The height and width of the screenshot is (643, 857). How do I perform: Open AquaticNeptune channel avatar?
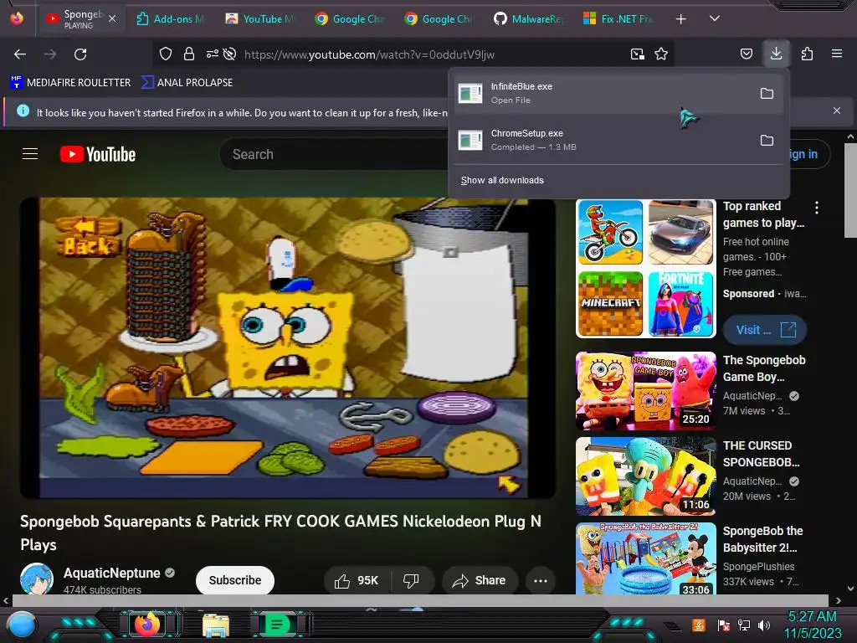pos(37,579)
